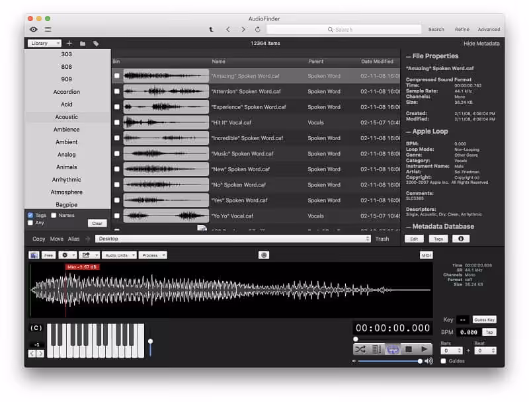This screenshot has width=529, height=402.
Task: Go back with the left chevron
Action: tap(228, 29)
